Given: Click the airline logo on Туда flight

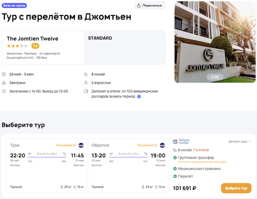Looking at the screenshot, I should (x=81, y=145).
